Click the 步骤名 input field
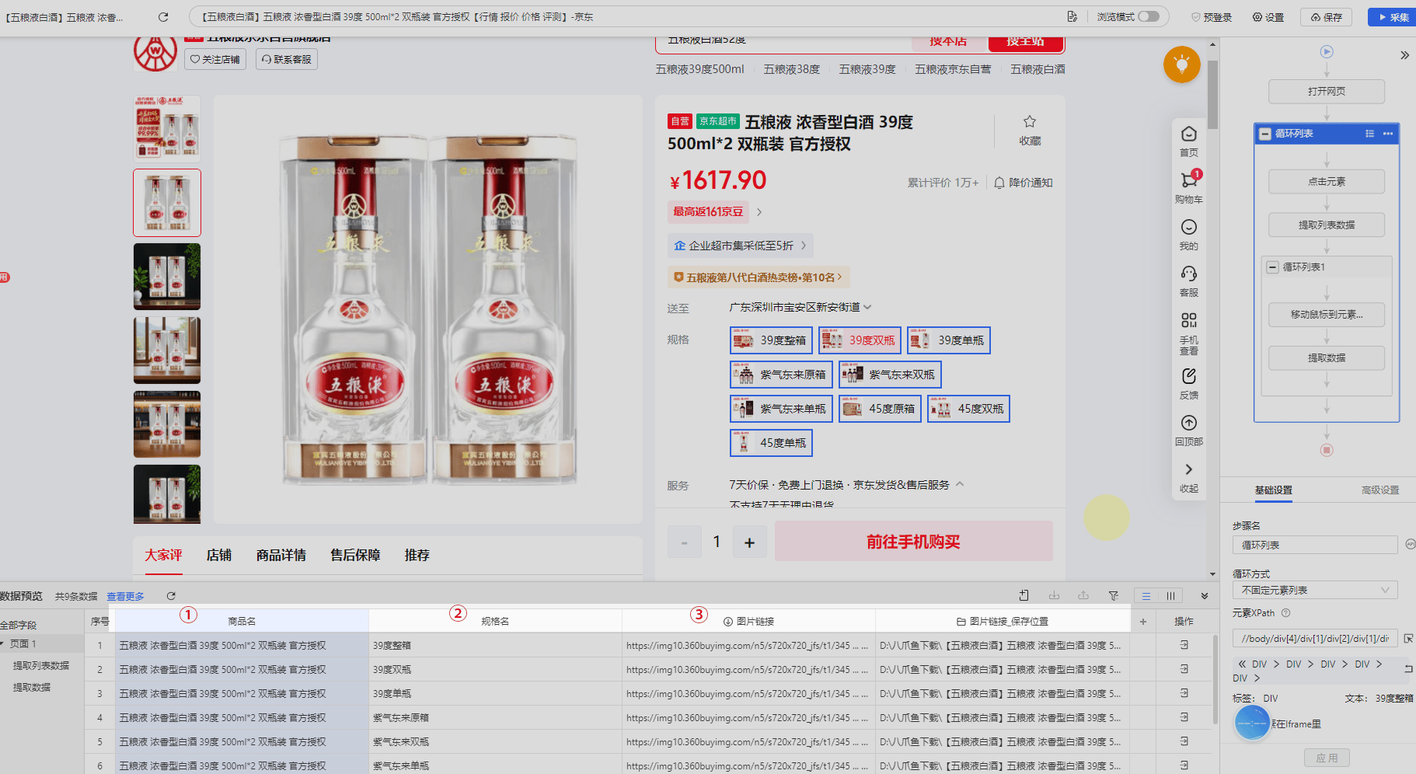Viewport: 1416px width, 774px height. [1315, 545]
